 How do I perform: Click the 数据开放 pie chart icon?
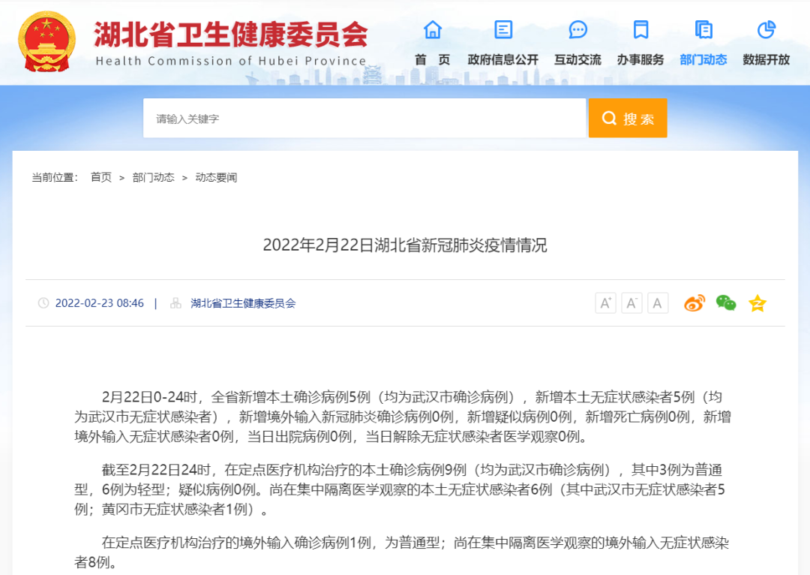(766, 30)
